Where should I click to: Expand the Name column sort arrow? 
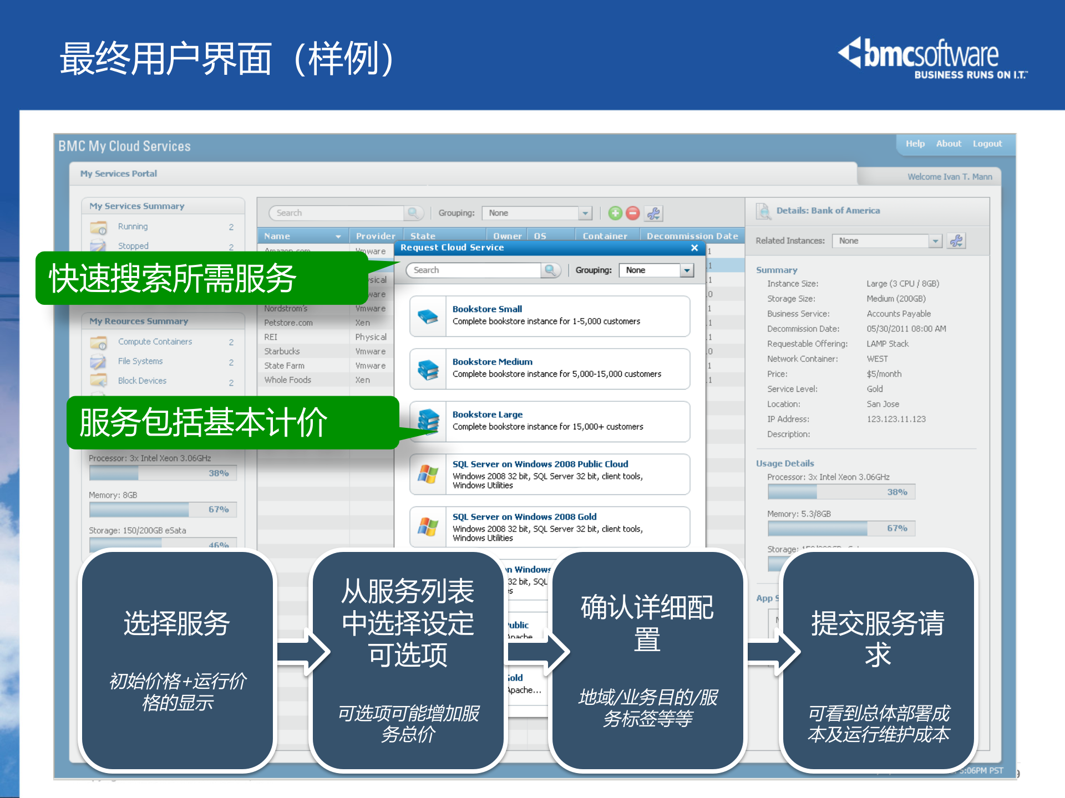(339, 236)
